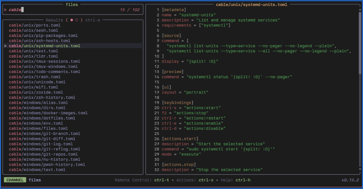Open Actions via ctrl-x hint

(x=206, y=180)
